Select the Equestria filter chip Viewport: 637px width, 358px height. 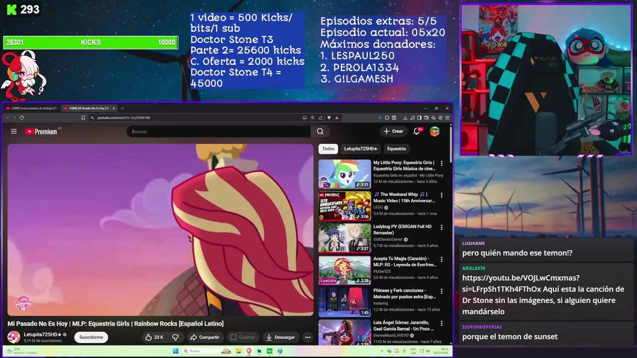[x=397, y=149]
